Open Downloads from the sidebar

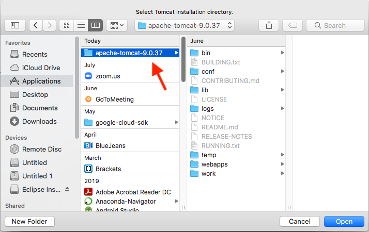[37, 121]
